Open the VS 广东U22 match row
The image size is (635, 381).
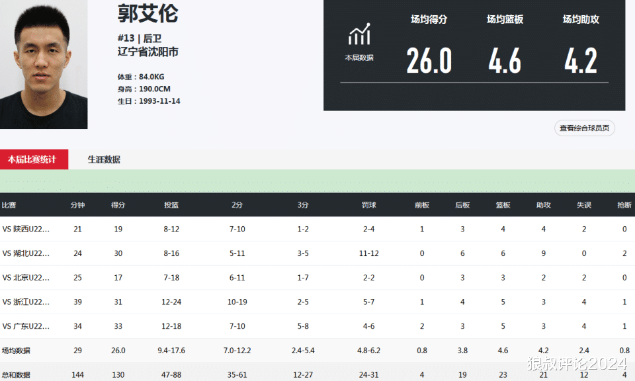(317, 326)
